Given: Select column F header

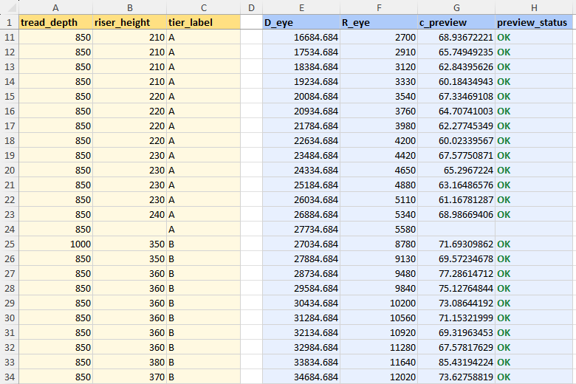Looking at the screenshot, I should 379,7.
